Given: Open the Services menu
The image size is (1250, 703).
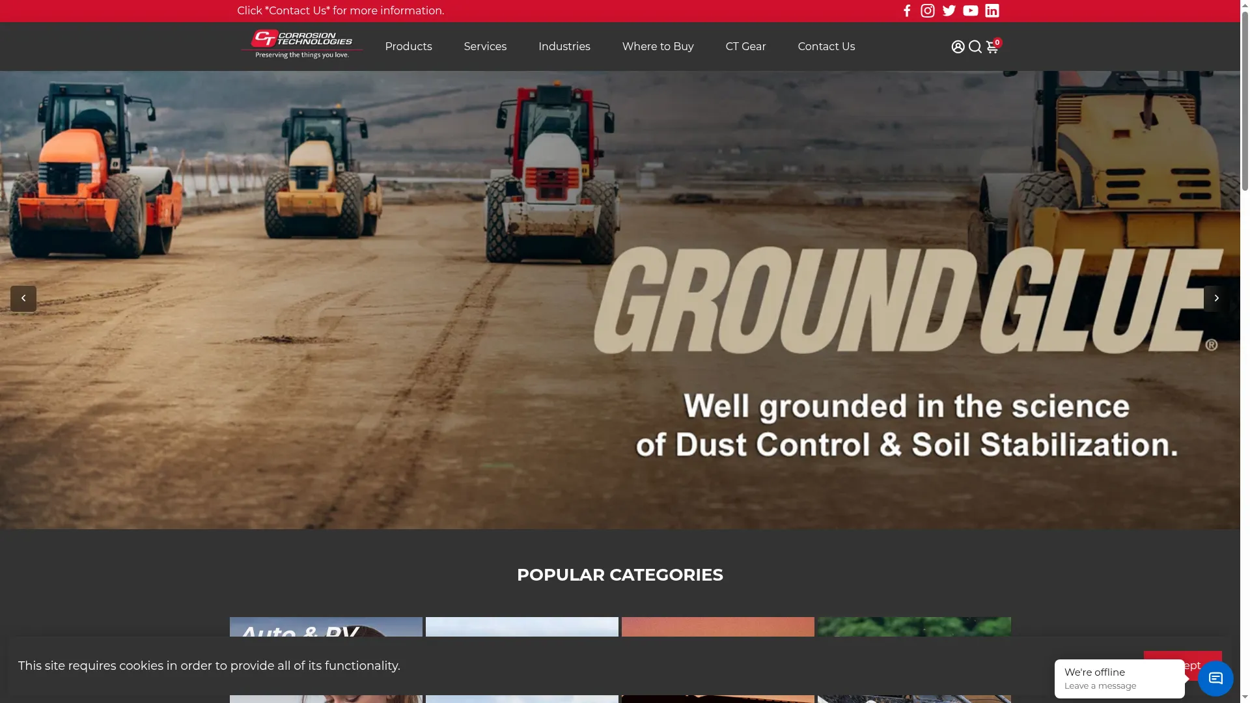Looking at the screenshot, I should click(x=485, y=47).
